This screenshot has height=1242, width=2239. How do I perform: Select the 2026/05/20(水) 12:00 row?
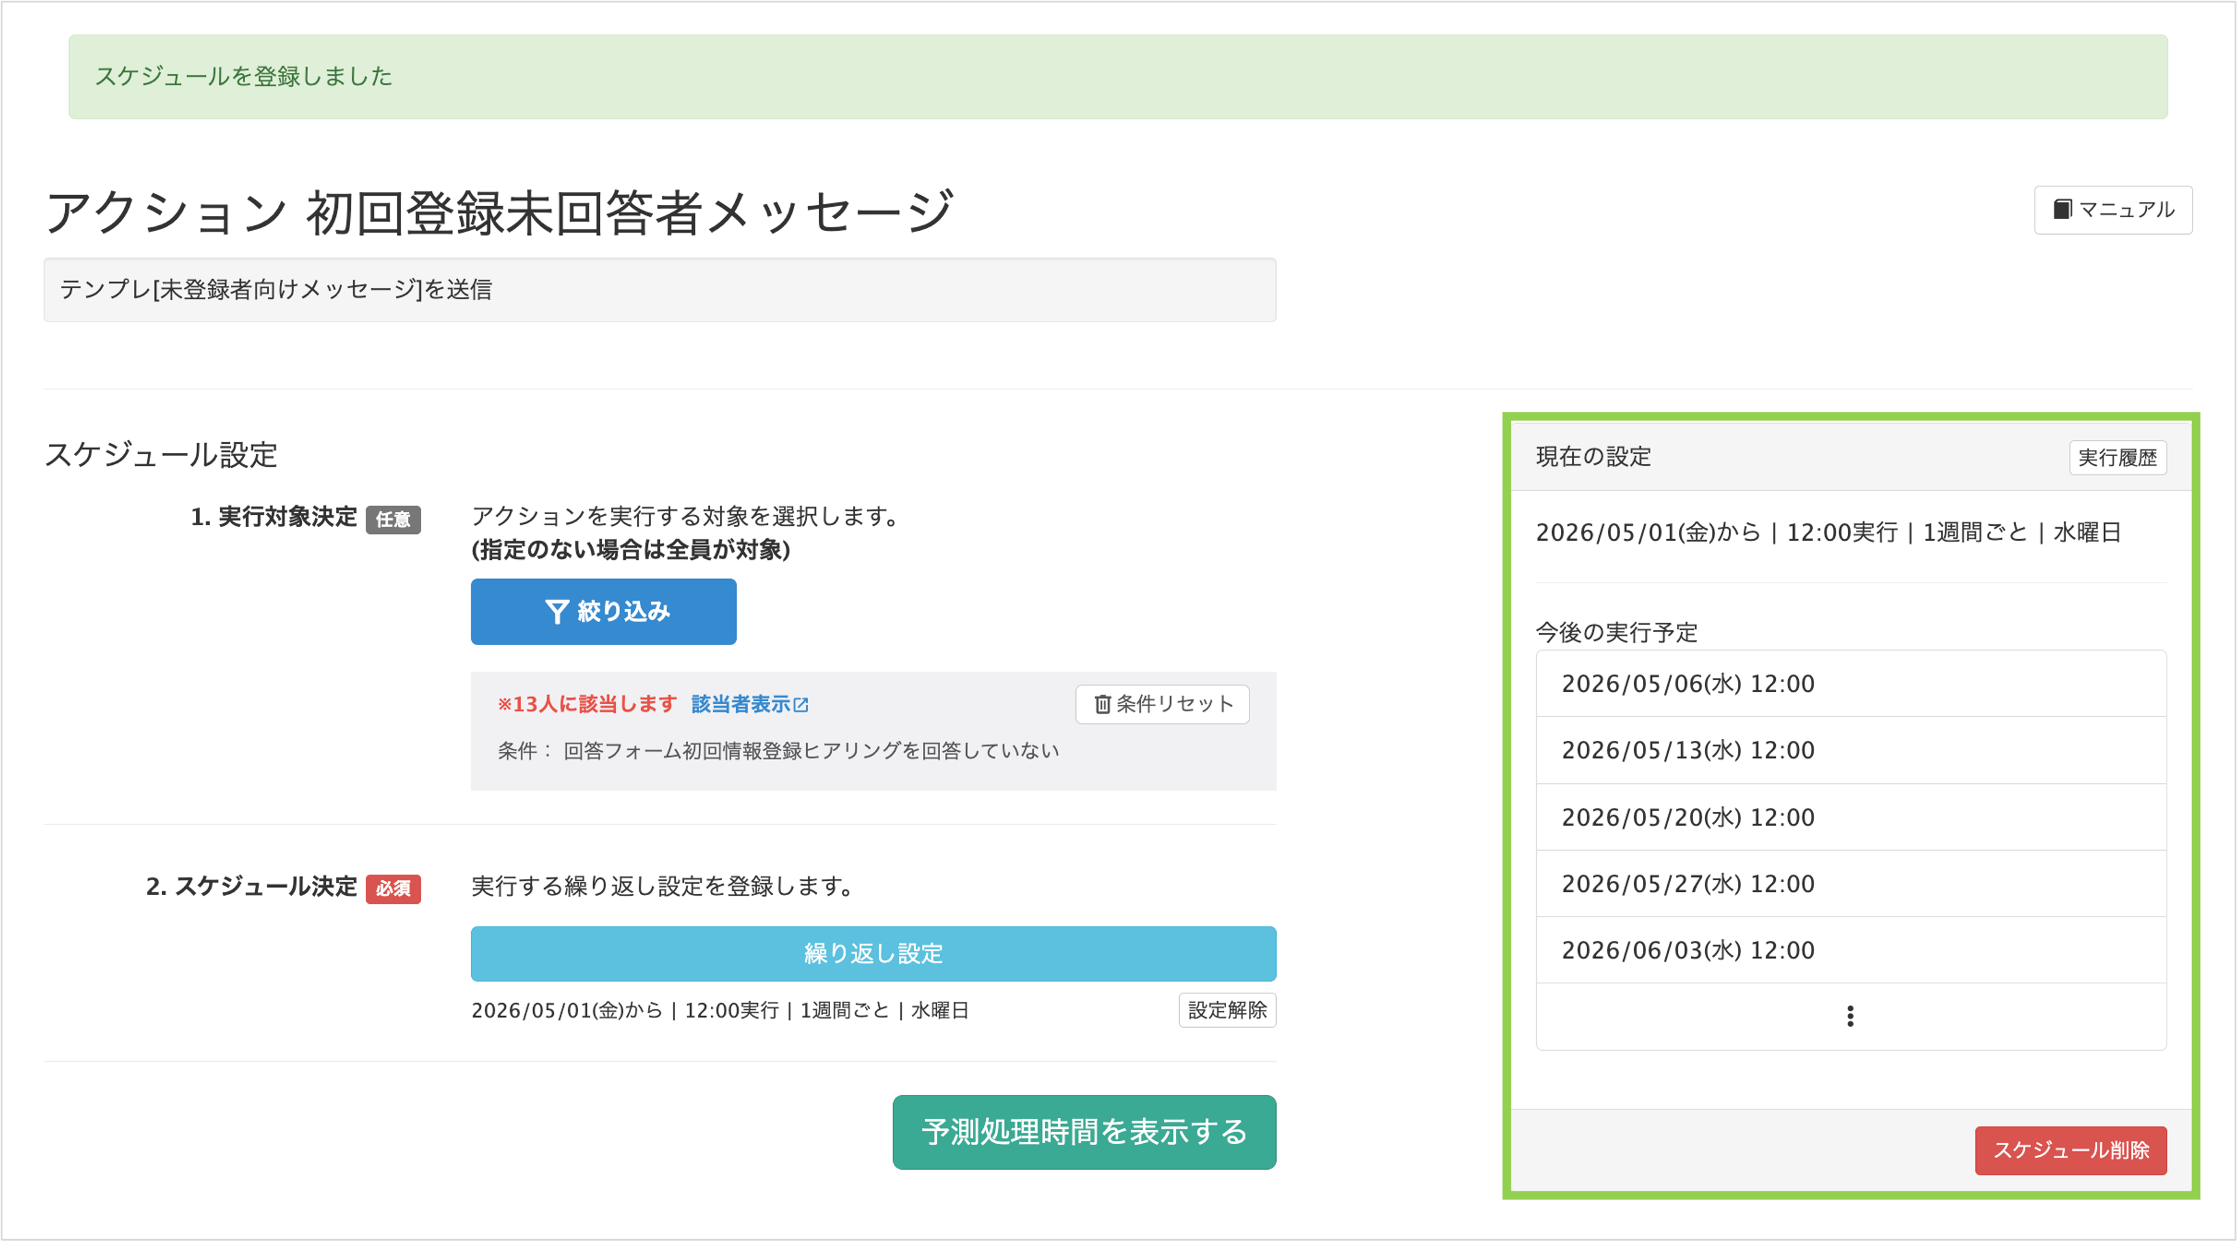tap(1850, 817)
